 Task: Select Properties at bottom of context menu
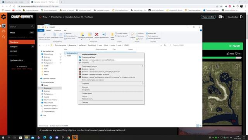coord(111,103)
